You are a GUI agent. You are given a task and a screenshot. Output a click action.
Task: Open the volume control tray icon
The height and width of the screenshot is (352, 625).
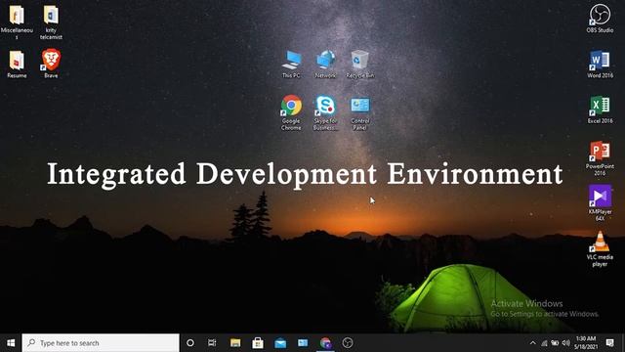point(566,343)
